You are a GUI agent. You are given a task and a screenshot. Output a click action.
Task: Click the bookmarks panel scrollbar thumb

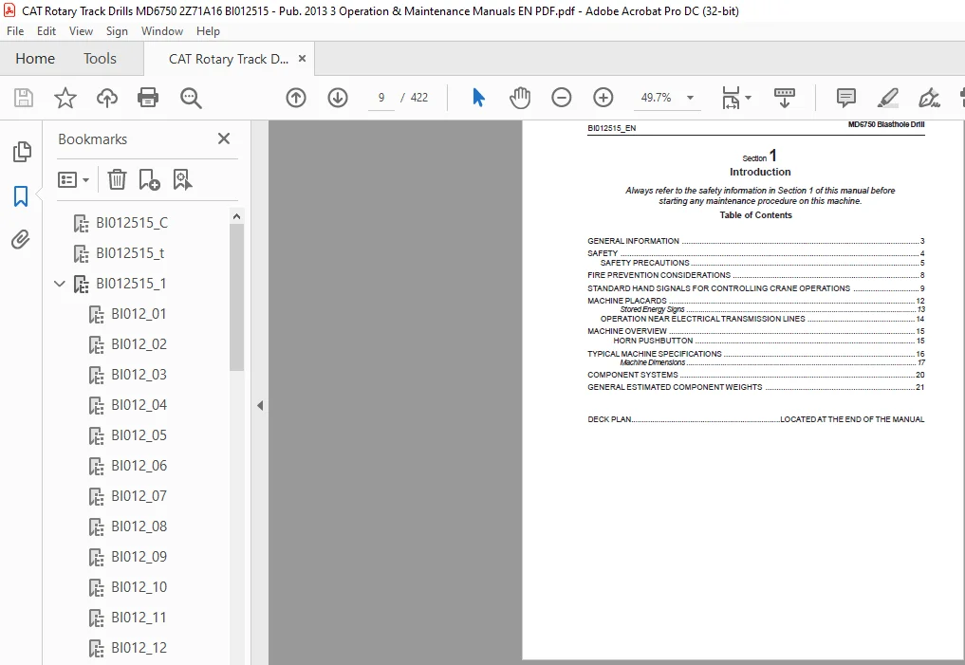(236, 297)
